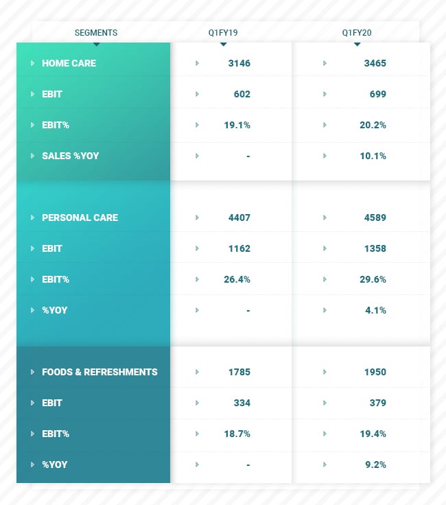The height and width of the screenshot is (505, 446).
Task: Click the arrow icon beside PERSONAL CARE
Action: (32, 218)
